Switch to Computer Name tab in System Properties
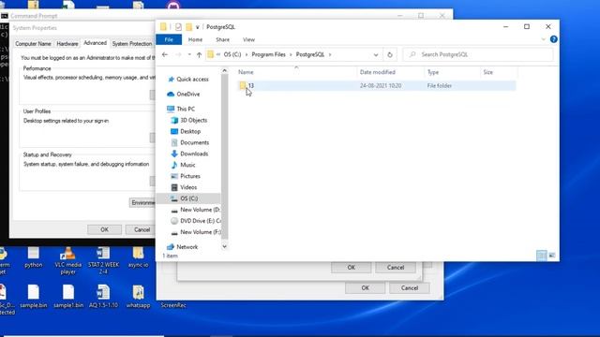Viewport: 600px width, 337px height. tap(33, 44)
